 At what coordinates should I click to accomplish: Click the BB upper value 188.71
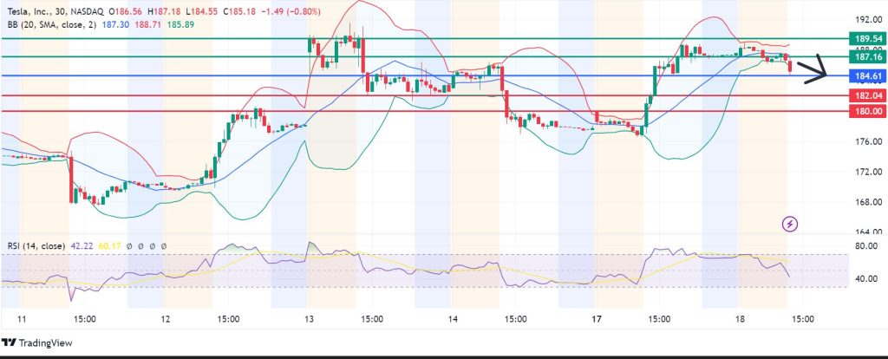pos(147,25)
